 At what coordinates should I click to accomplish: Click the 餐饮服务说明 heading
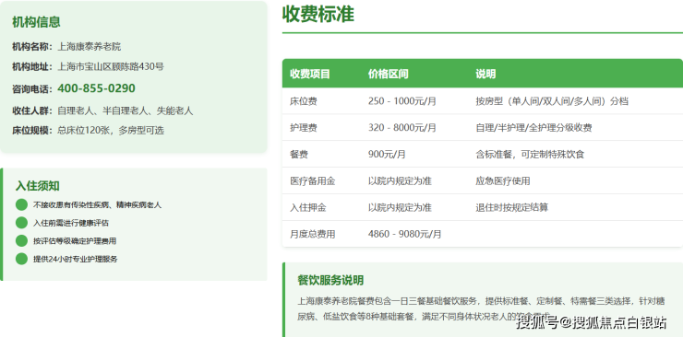330,280
